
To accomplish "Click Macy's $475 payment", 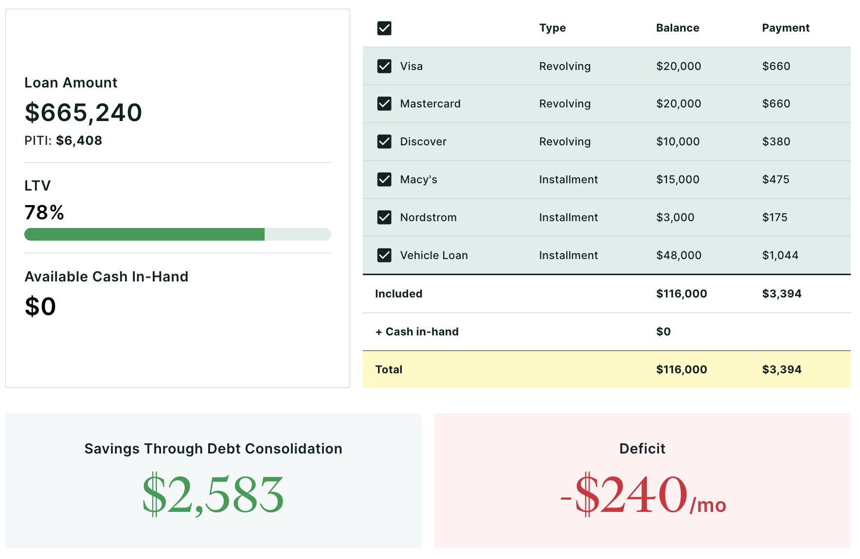I will (x=776, y=179).
